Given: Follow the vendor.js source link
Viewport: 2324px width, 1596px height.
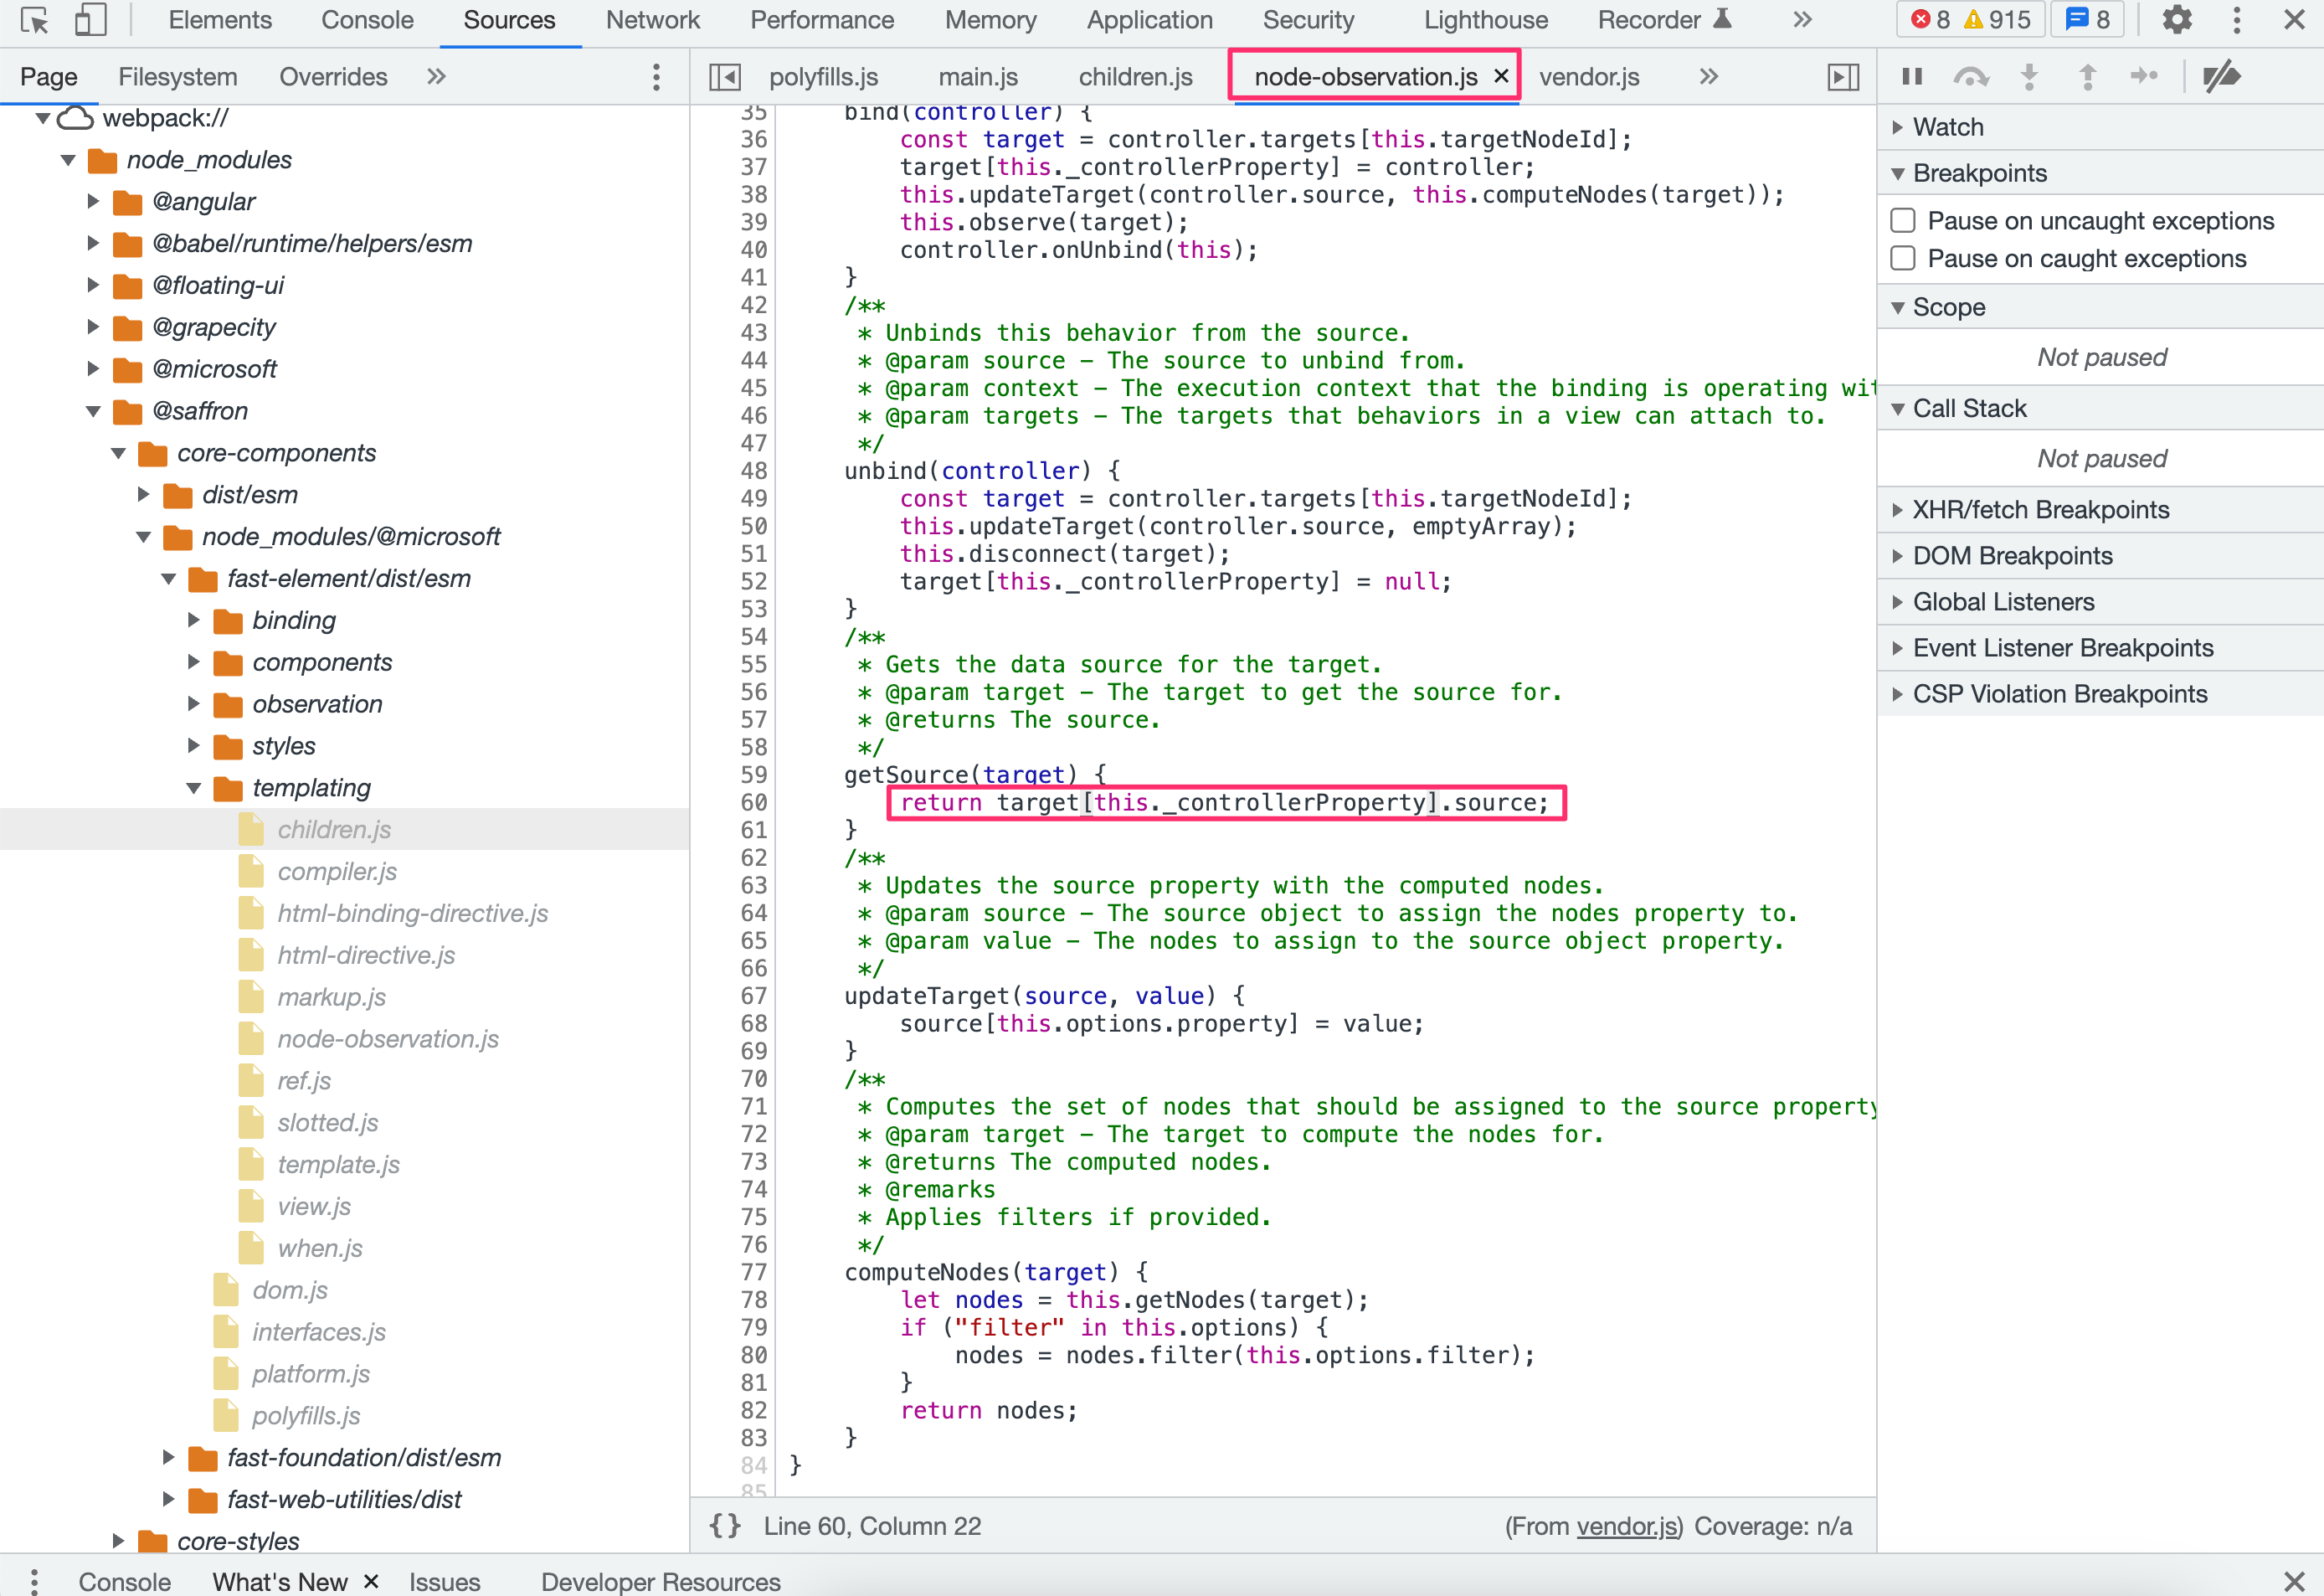Looking at the screenshot, I should (x=1627, y=1526).
